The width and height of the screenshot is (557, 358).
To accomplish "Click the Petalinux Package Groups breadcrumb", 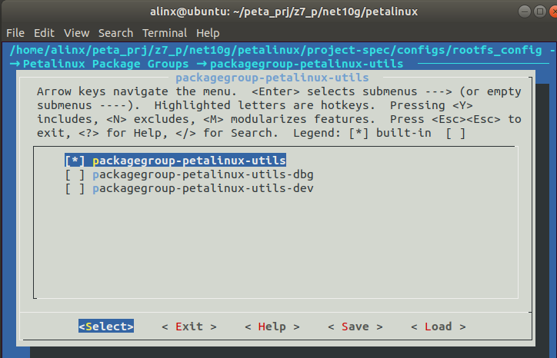I will pyautogui.click(x=105, y=64).
